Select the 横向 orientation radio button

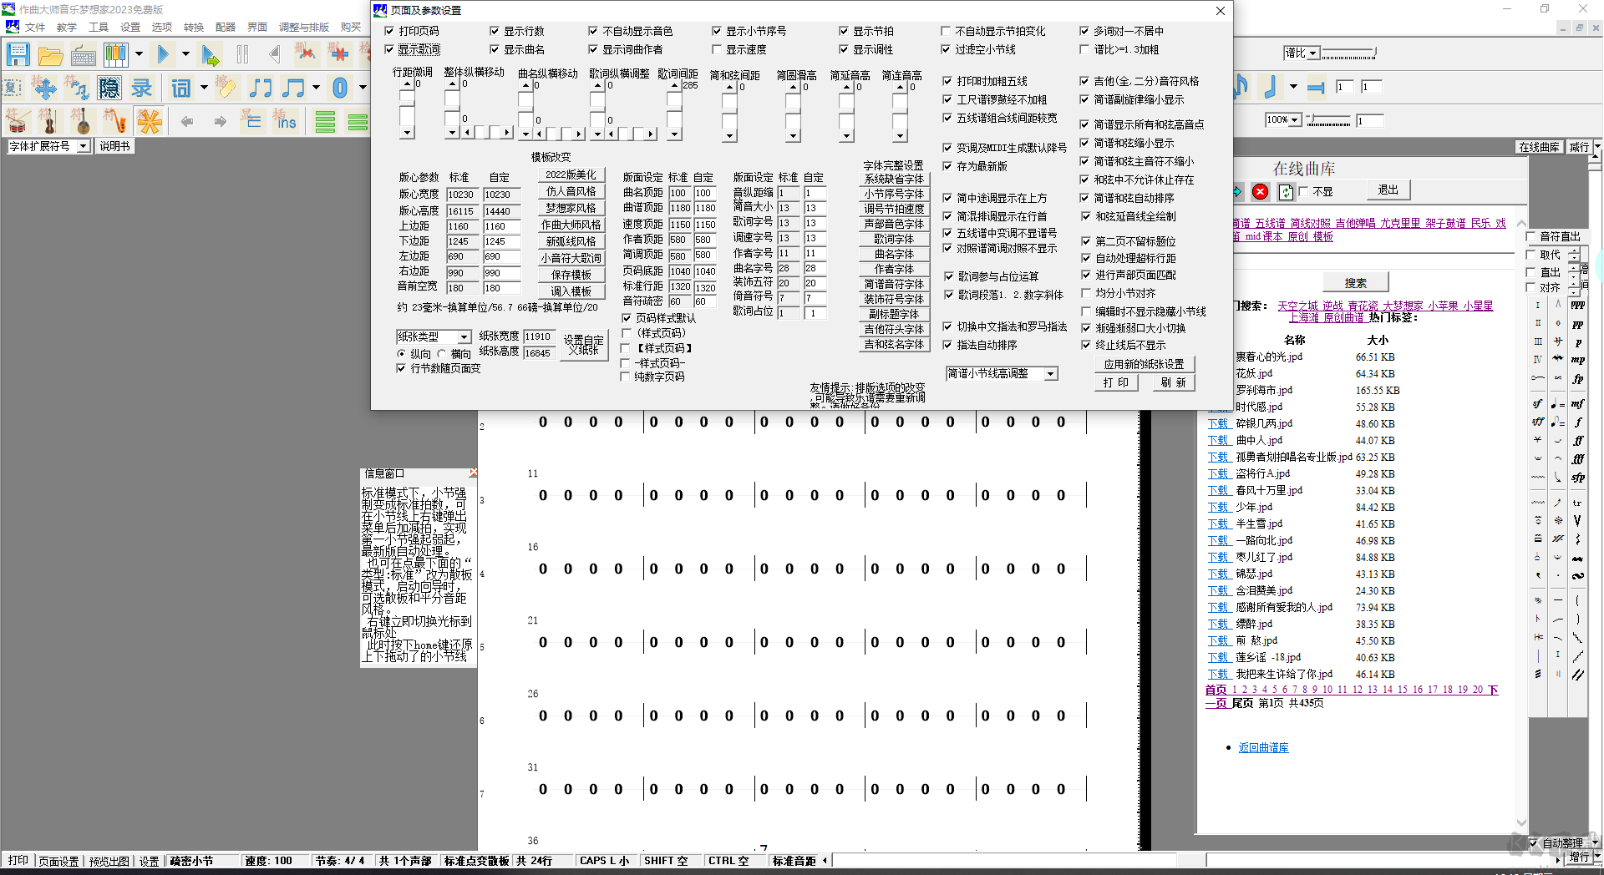(442, 354)
